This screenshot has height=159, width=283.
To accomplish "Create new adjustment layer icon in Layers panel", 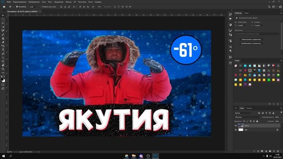I will 266,151.
